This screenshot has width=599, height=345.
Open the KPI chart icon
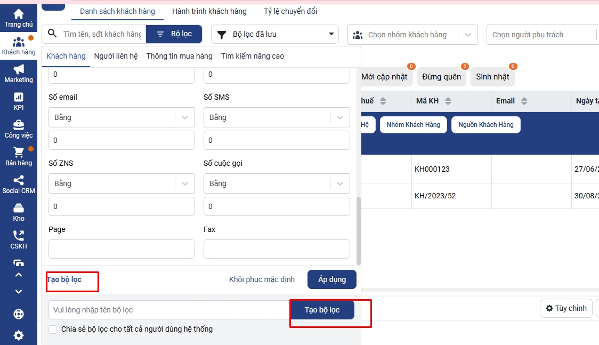19,98
